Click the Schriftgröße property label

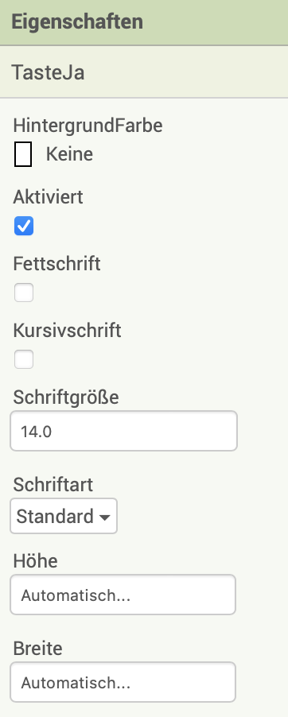coord(66,397)
